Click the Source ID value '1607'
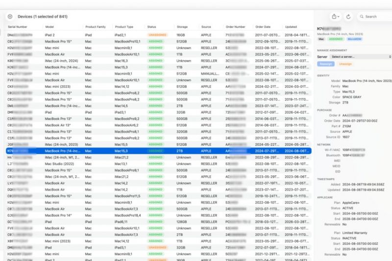Screen dimensions: 392x261 pos(346,137)
